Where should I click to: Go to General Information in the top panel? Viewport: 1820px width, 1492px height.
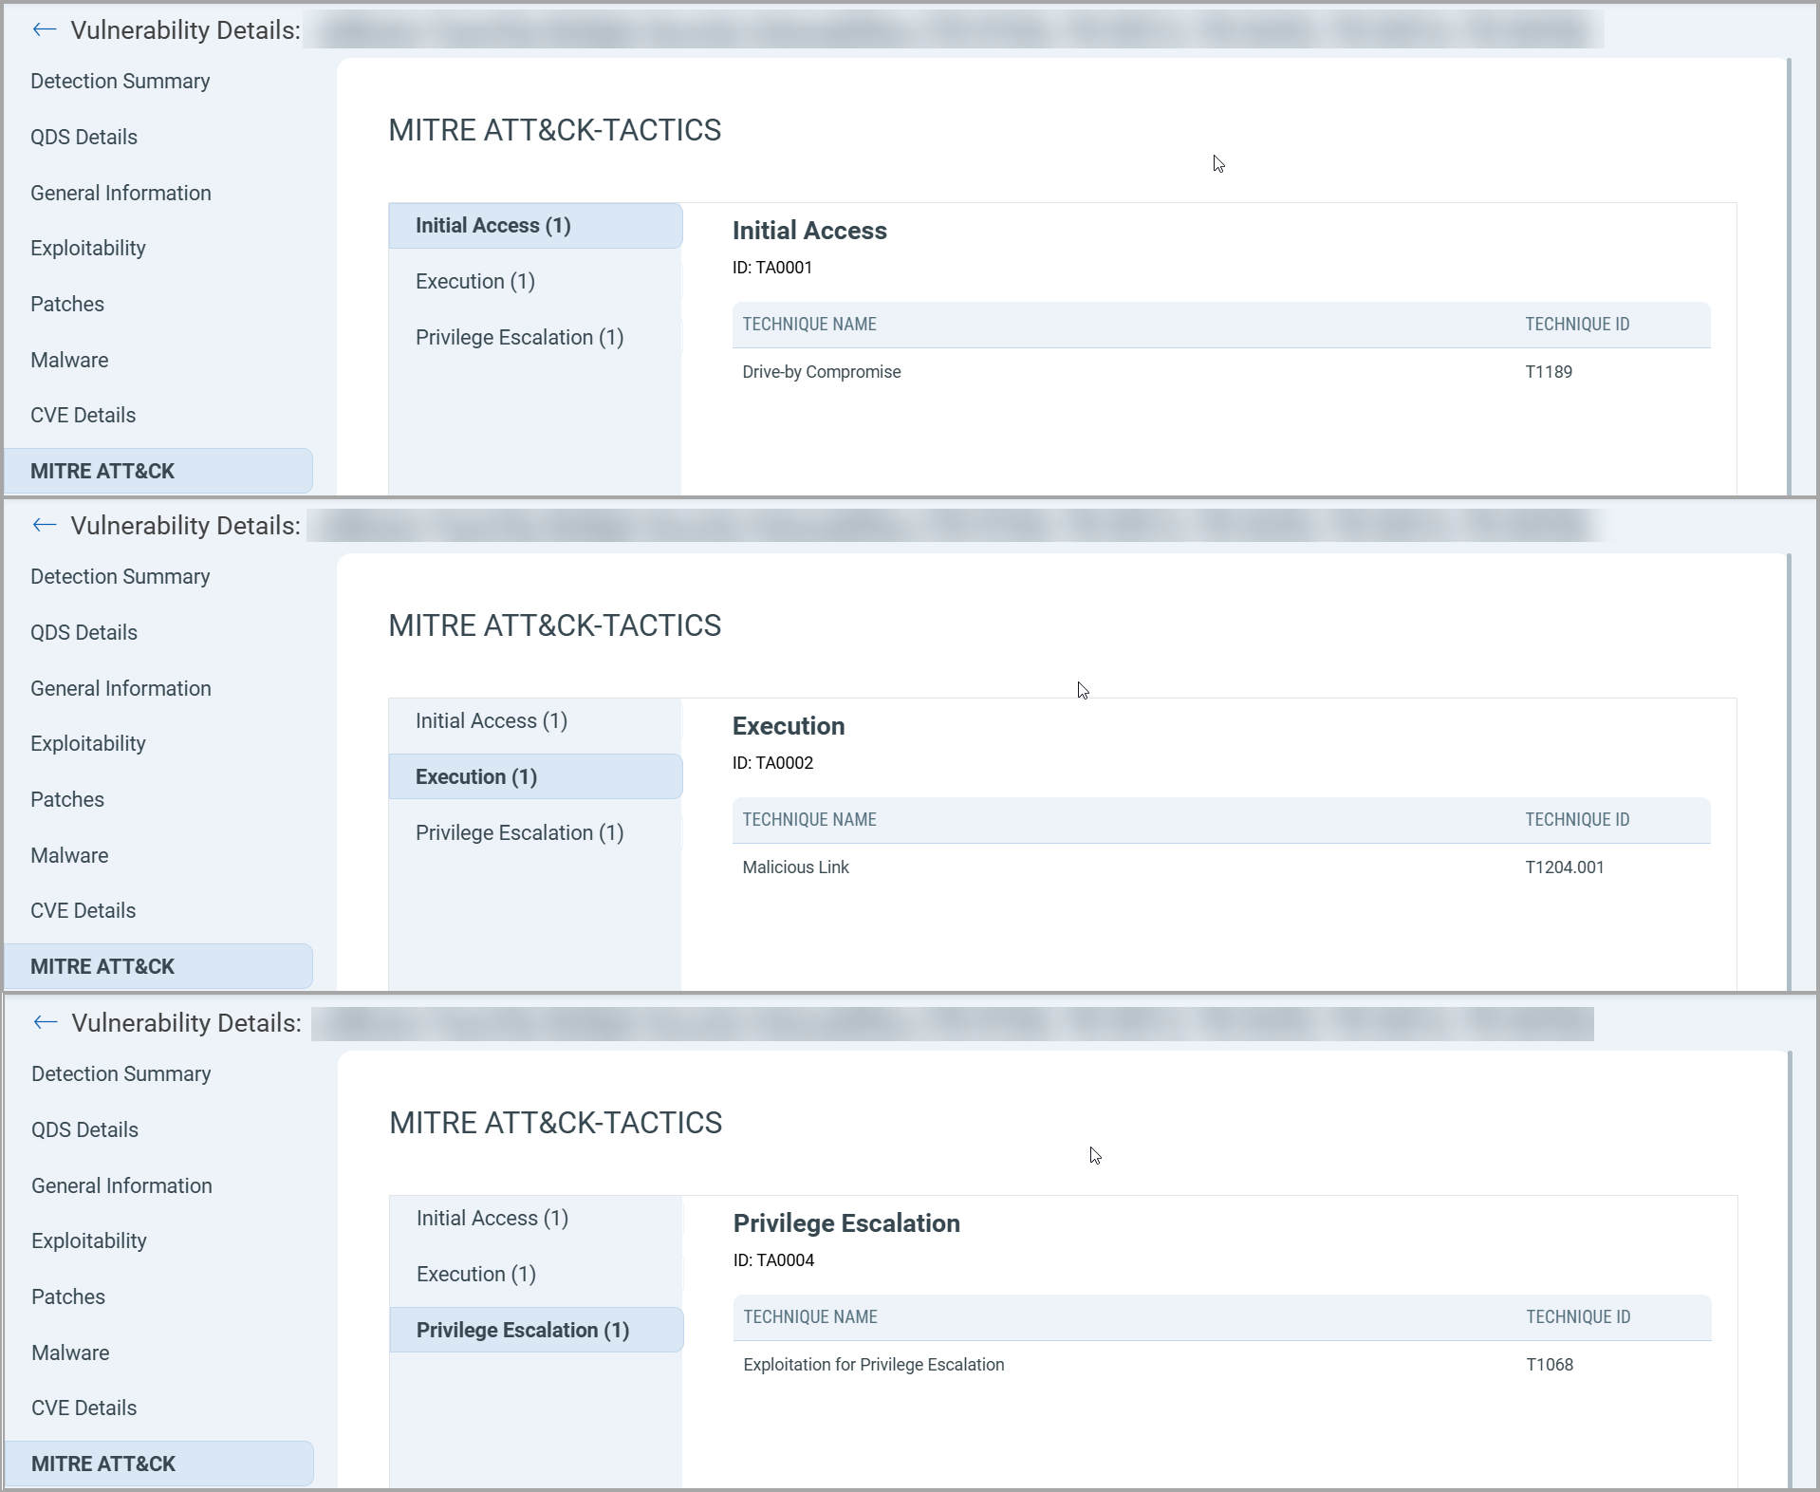121,193
